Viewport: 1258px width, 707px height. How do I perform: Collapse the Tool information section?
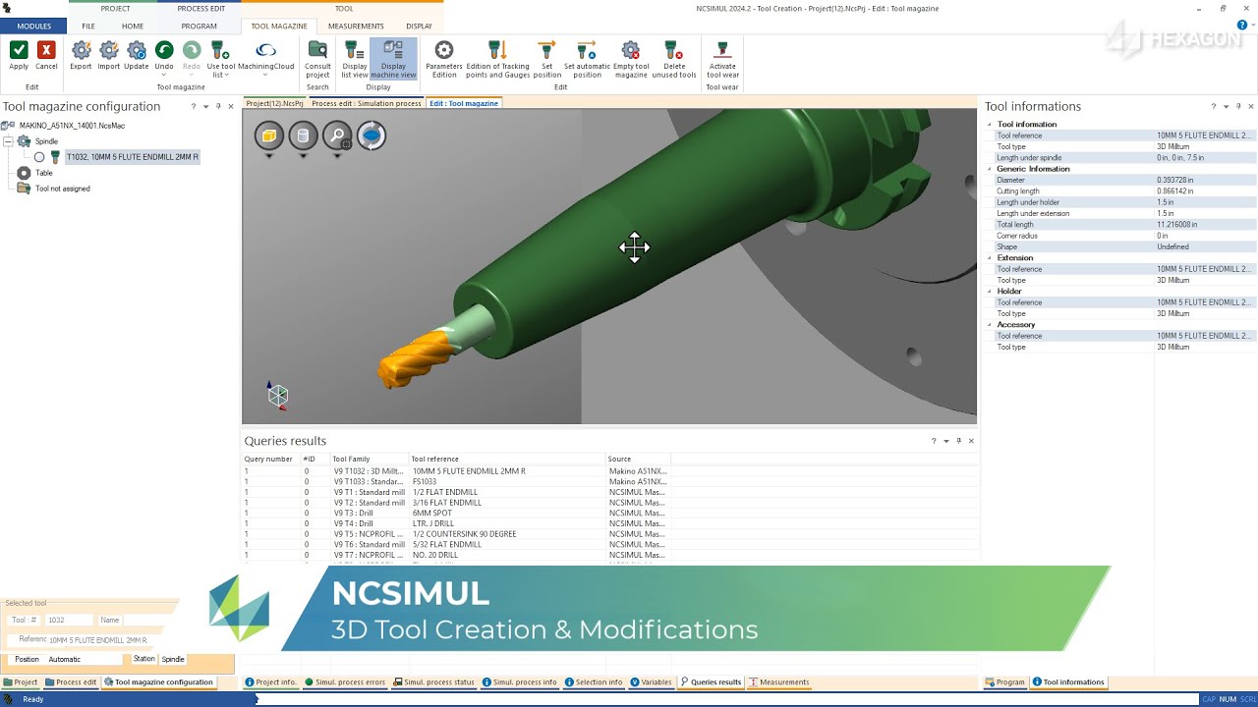point(990,125)
